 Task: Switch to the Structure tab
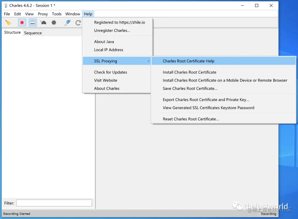(x=12, y=33)
